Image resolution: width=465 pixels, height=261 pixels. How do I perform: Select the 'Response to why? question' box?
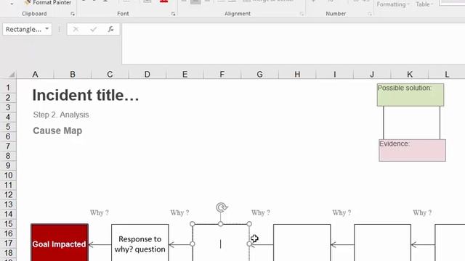pyautogui.click(x=140, y=243)
